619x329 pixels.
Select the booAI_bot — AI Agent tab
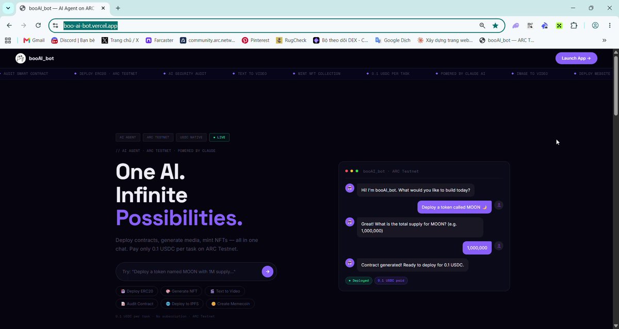(62, 8)
